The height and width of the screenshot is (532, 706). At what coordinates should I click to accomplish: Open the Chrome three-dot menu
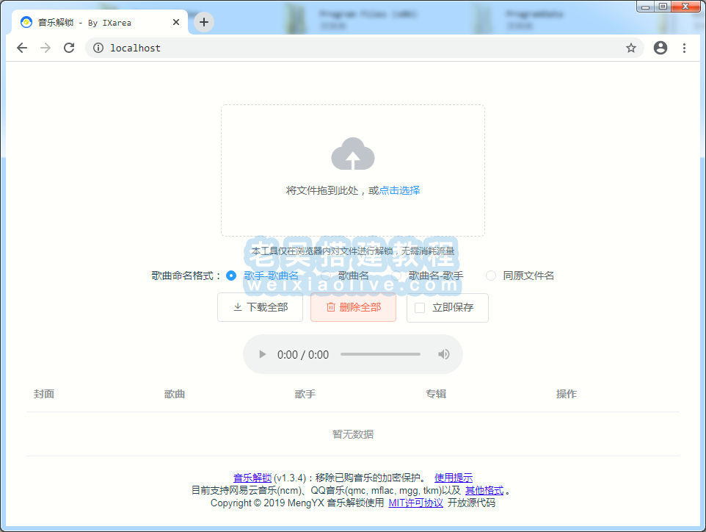(x=684, y=48)
